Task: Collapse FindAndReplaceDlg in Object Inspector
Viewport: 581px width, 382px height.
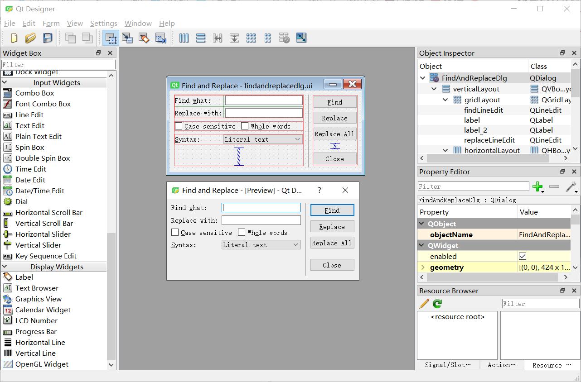Action: click(423, 78)
